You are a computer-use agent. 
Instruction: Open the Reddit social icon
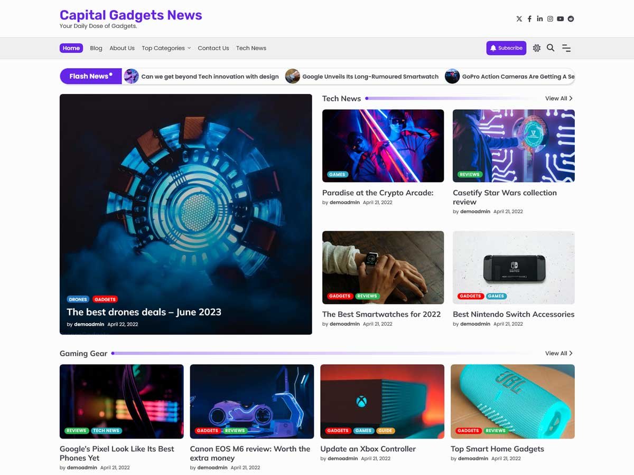571,19
